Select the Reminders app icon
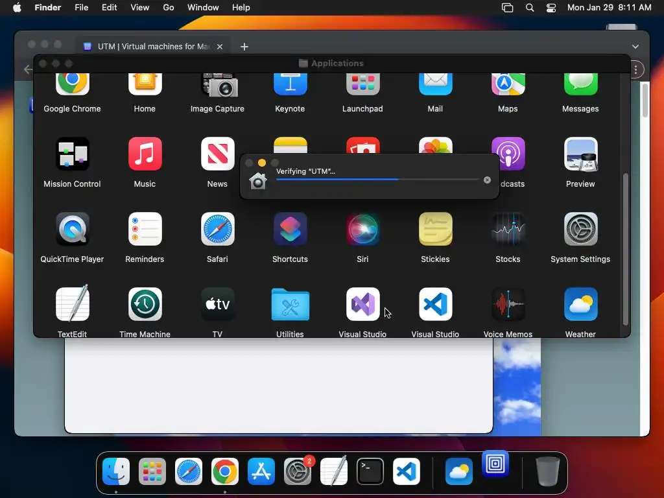 point(145,229)
